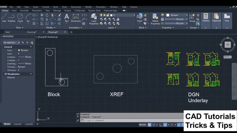The width and height of the screenshot is (237, 133).
Task: Click the MODEL status bar button
Action: click(x=143, y=125)
